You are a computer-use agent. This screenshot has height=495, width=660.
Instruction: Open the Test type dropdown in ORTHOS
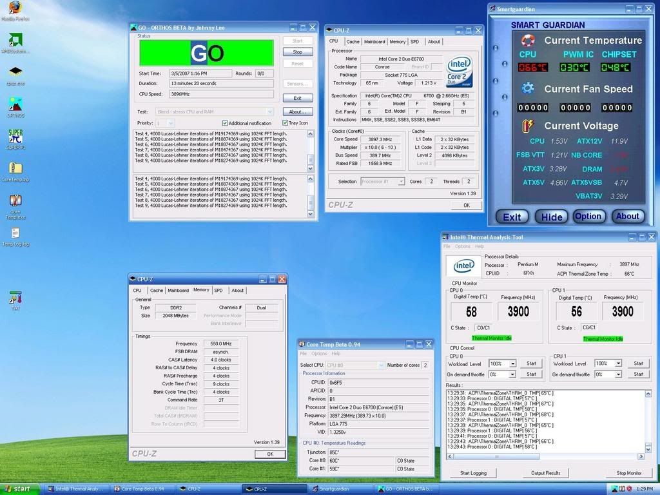270,112
